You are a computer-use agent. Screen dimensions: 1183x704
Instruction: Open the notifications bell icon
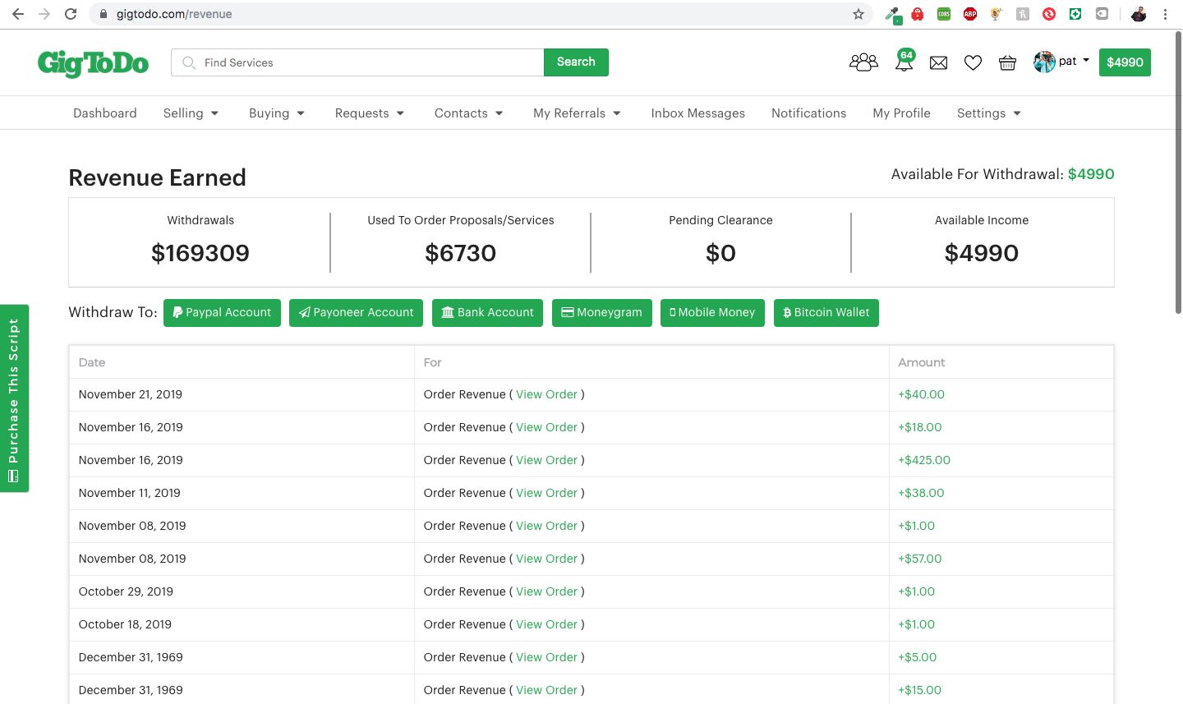point(904,62)
